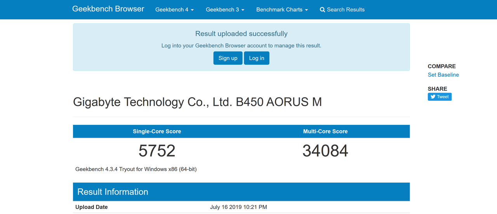Open the Geekbench Browser home logo link
The width and height of the screenshot is (497, 214).
(108, 9)
